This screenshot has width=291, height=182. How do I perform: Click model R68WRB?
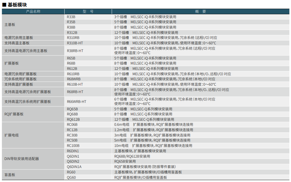click(x=74, y=79)
